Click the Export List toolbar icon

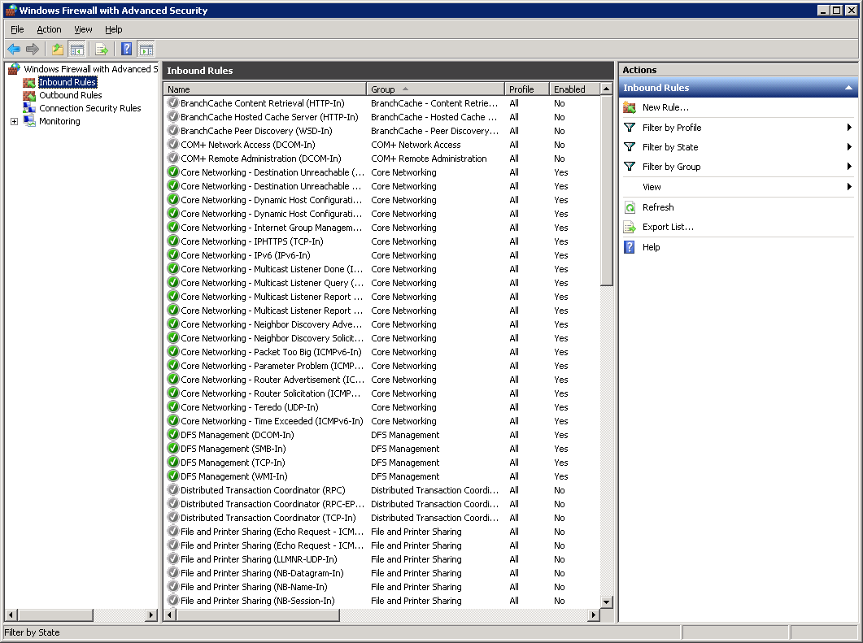102,49
